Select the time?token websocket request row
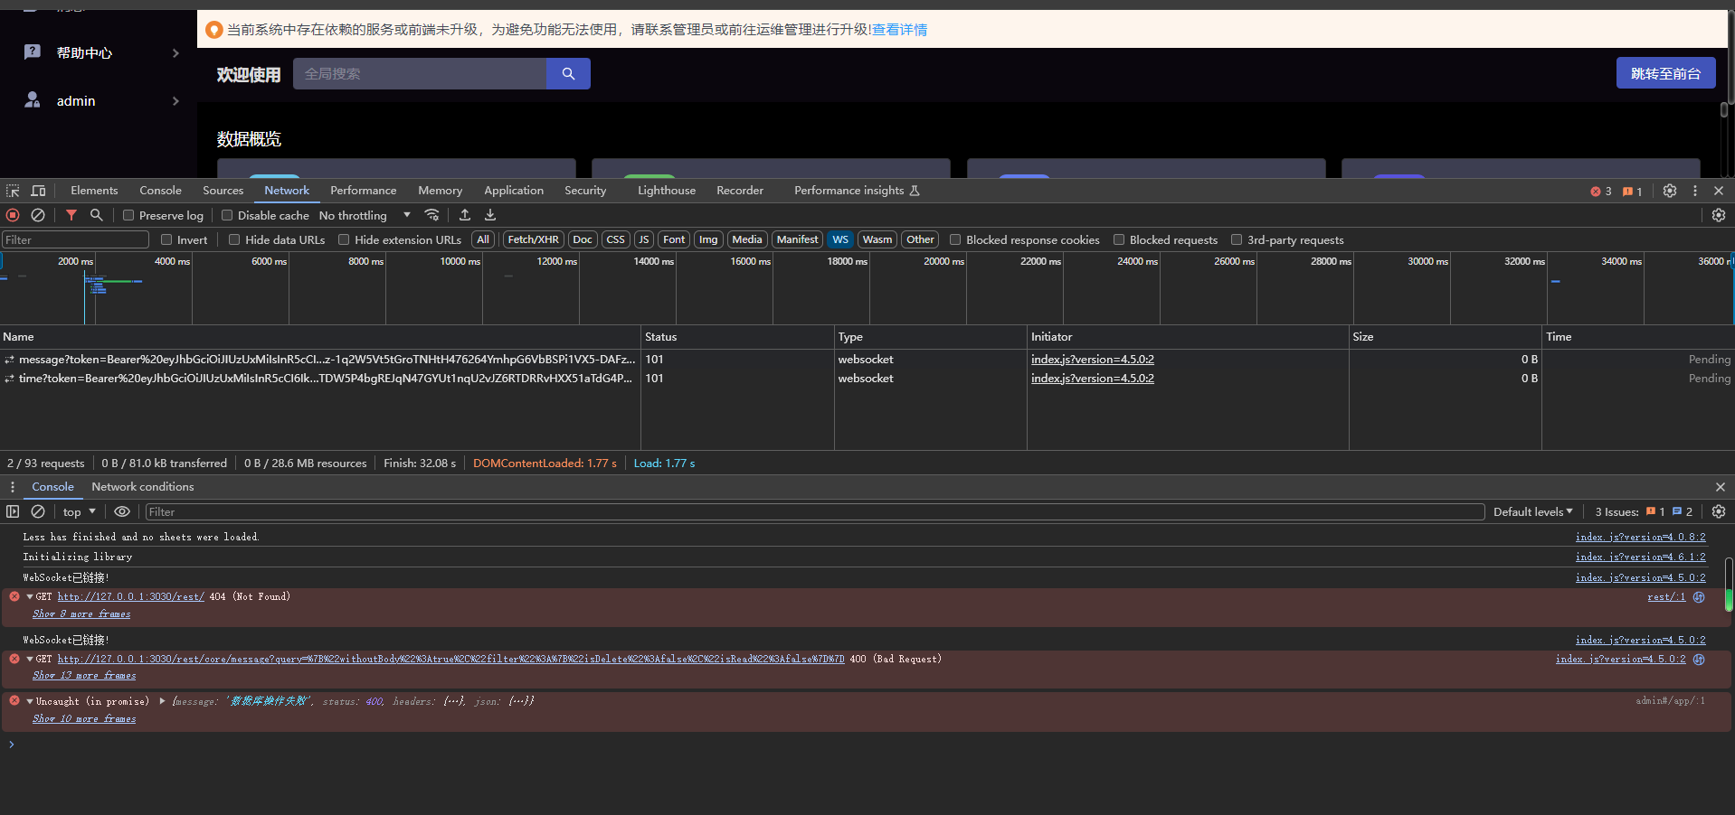1735x815 pixels. pos(867,379)
